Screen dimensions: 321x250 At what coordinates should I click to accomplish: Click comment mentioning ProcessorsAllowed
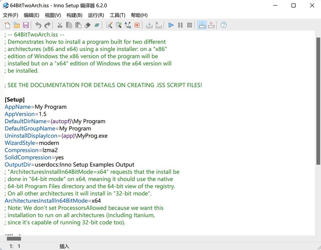84,208
